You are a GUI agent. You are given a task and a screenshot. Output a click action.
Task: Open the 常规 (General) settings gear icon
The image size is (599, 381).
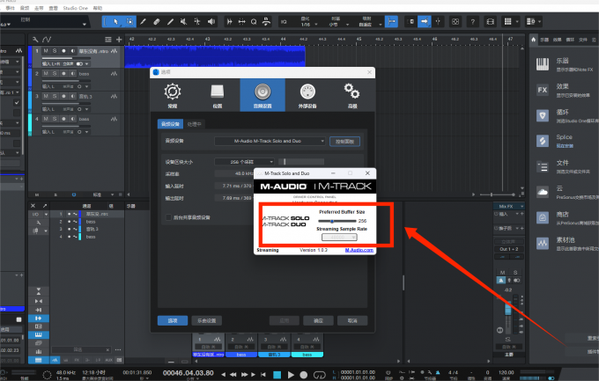pos(174,92)
